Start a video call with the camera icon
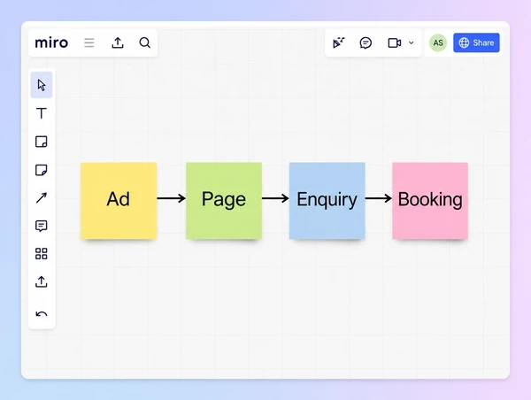The image size is (531, 400). click(395, 43)
